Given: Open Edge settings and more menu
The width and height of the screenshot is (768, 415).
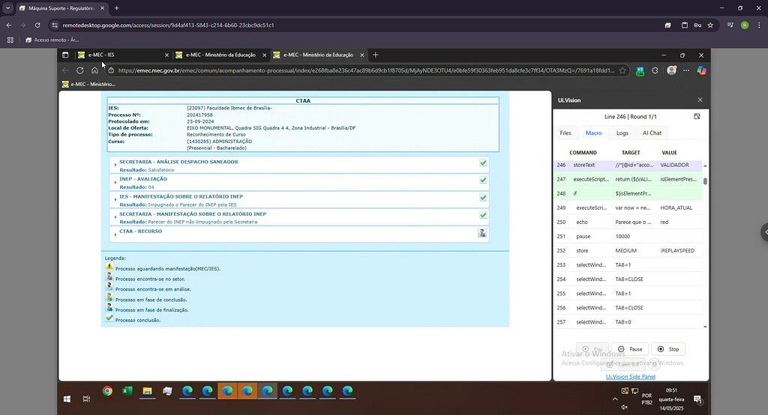Looking at the screenshot, I should (x=686, y=70).
